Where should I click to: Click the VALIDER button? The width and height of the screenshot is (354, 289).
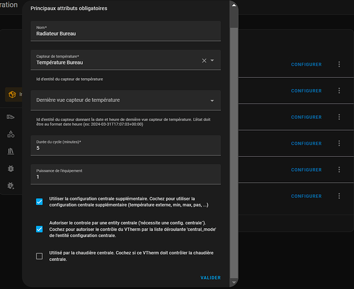coord(211,277)
